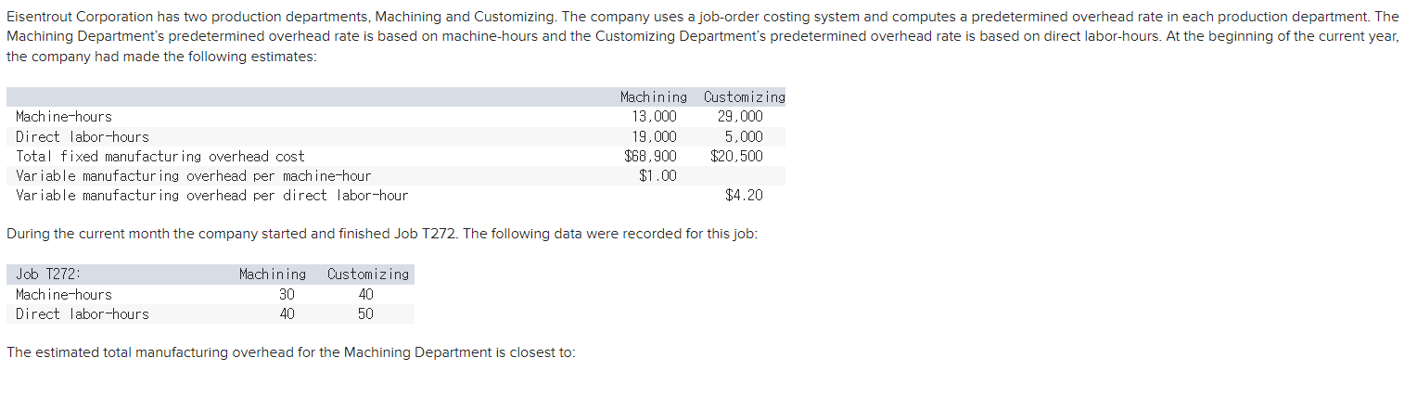Click the $68,900 fixed overhead cost
This screenshot has height=396, width=1417.
pyautogui.click(x=651, y=156)
